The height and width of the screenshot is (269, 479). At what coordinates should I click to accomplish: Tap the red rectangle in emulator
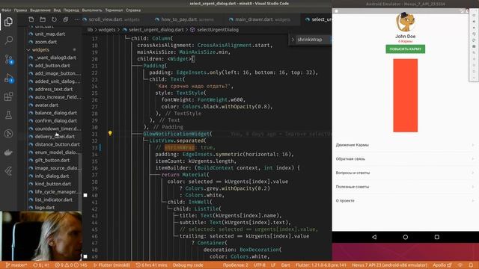click(x=406, y=96)
